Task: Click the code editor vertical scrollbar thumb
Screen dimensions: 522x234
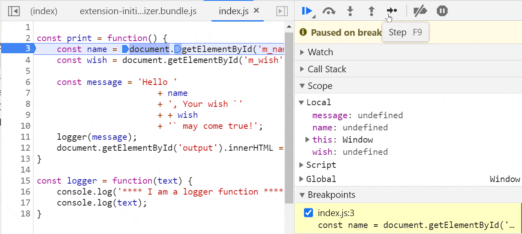Action: [x=289, y=118]
